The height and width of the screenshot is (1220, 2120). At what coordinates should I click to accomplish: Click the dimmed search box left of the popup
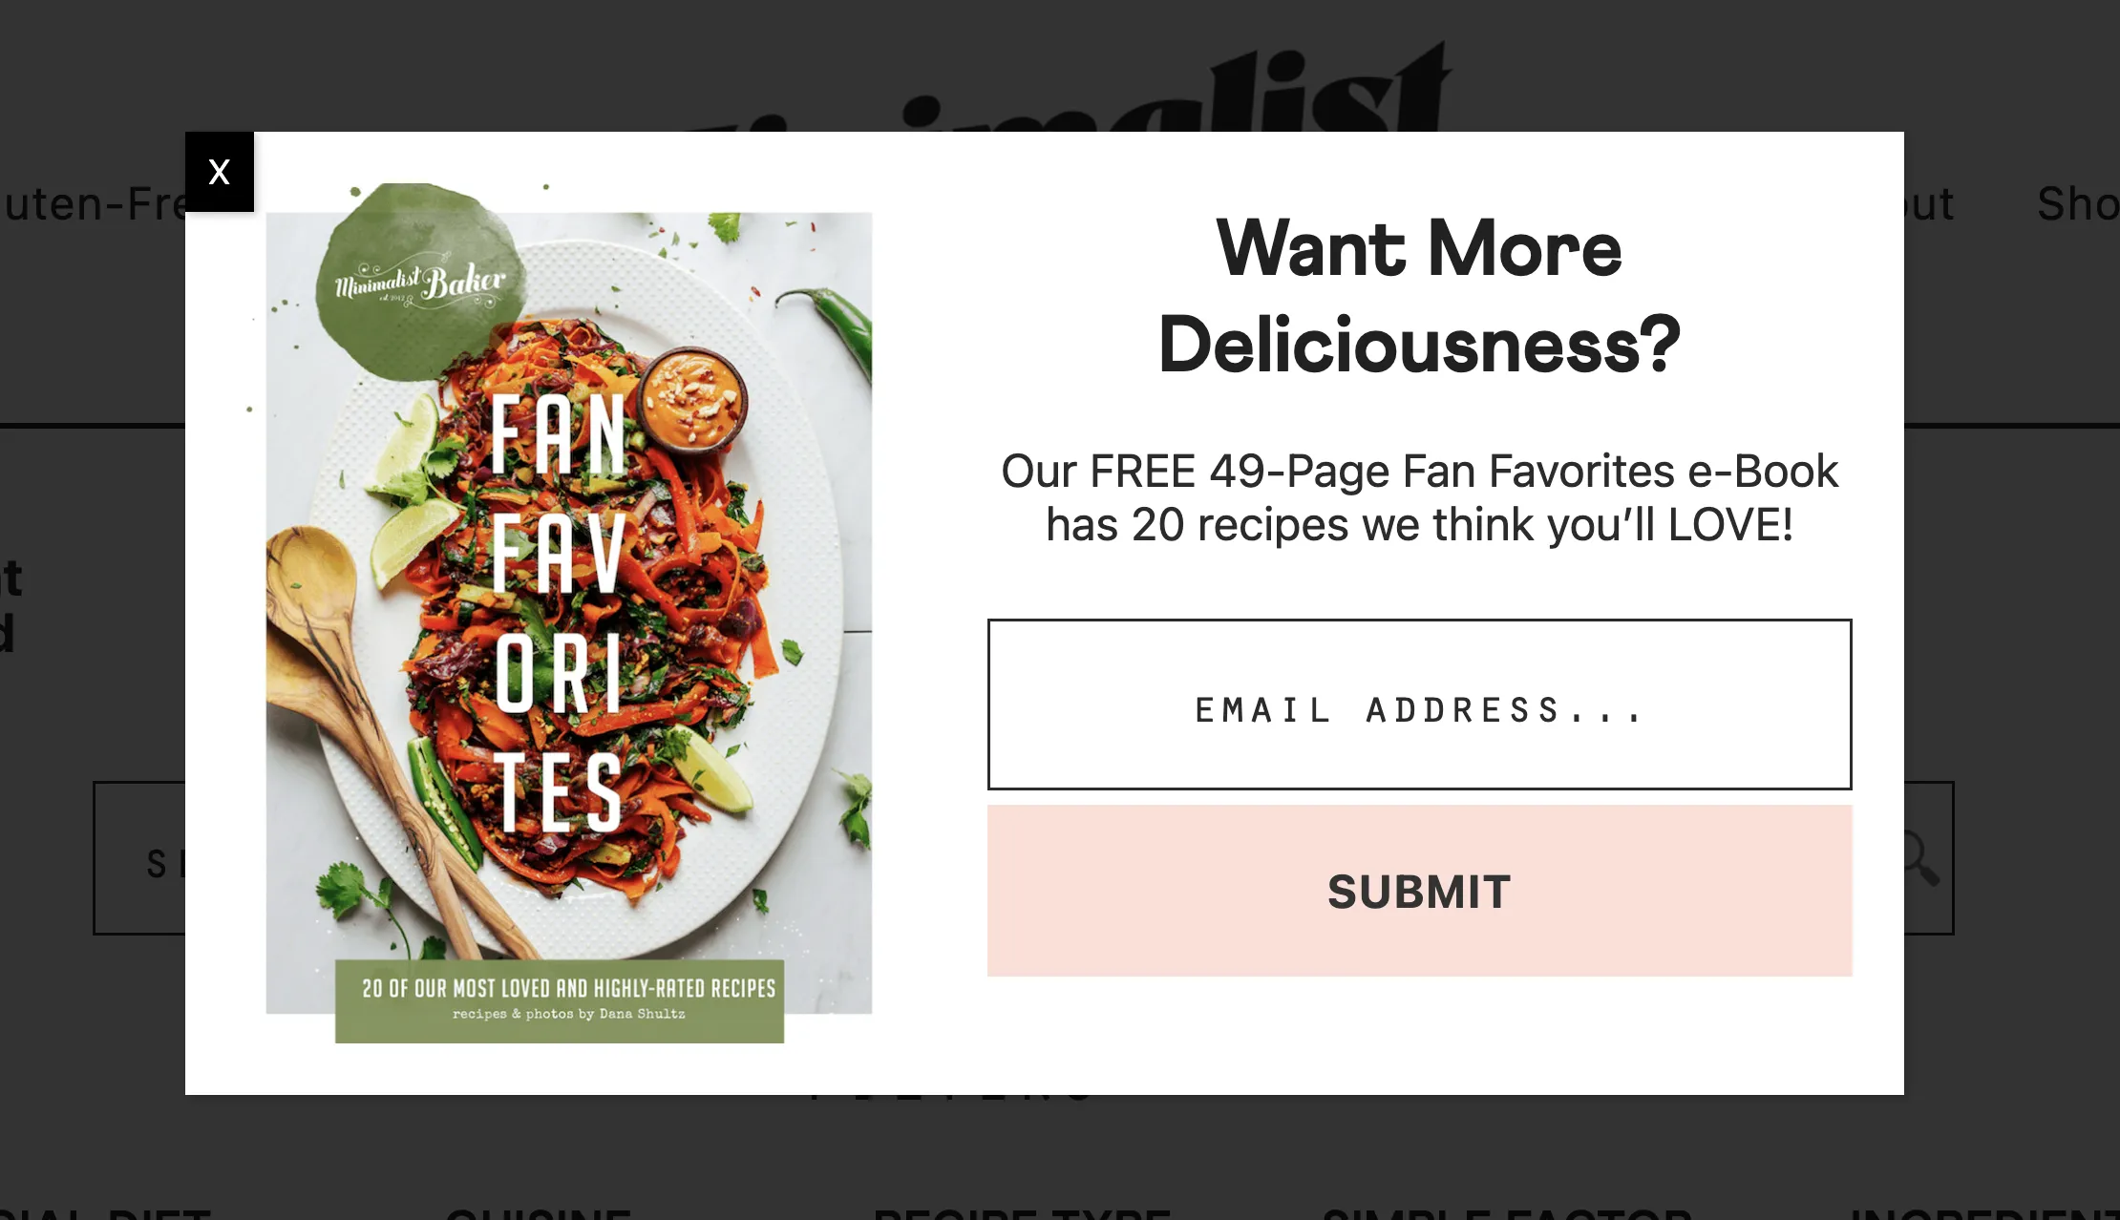(139, 857)
